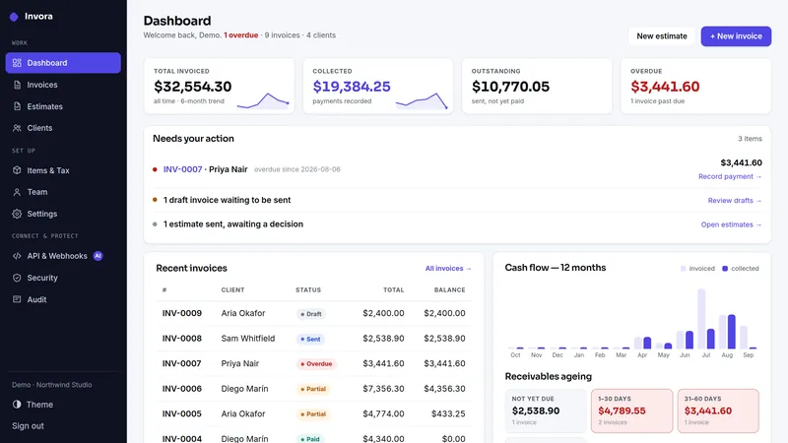788x443 pixels.
Task: Select the Not Yet Due ageing card
Action: [546, 411]
